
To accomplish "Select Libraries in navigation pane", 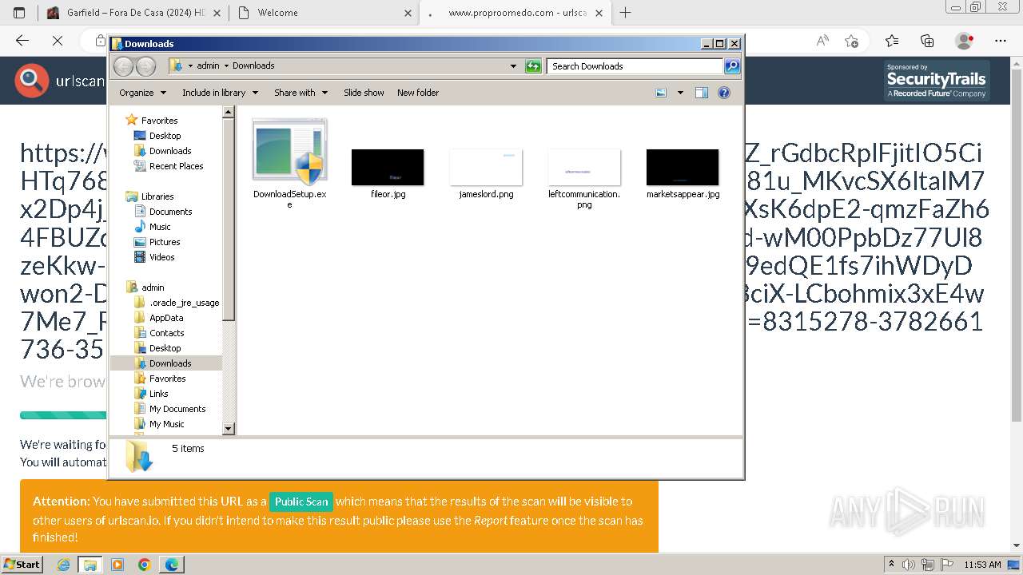I will tap(157, 196).
